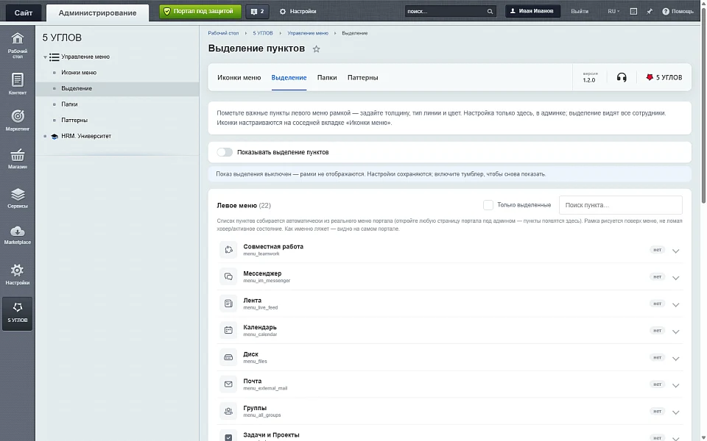Click Управление меню breadcrumb link
707x441 pixels.
pyautogui.click(x=308, y=33)
